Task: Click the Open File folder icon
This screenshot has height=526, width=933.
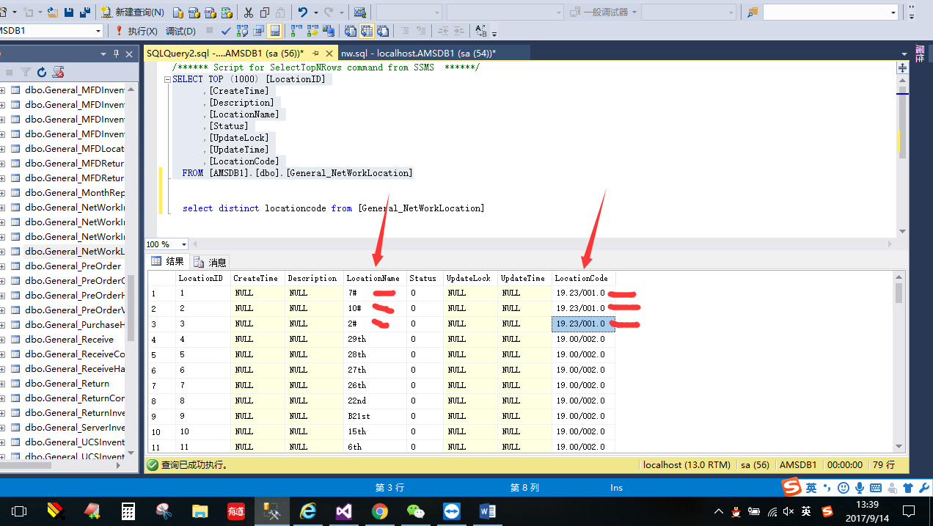Action: (x=52, y=12)
